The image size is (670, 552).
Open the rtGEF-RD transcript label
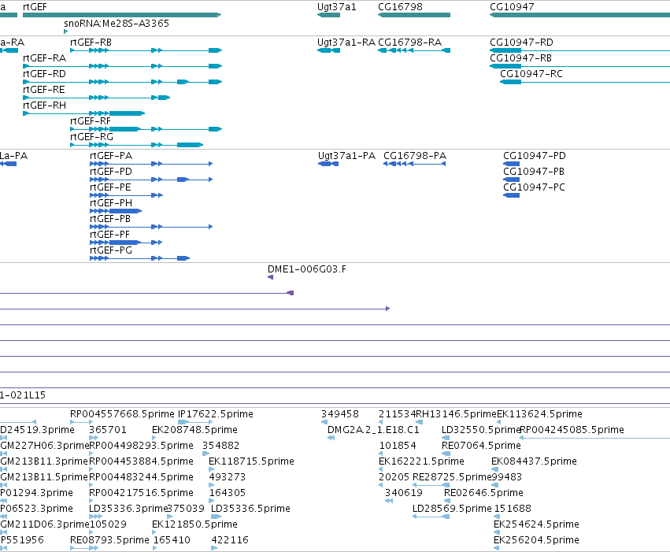click(44, 74)
